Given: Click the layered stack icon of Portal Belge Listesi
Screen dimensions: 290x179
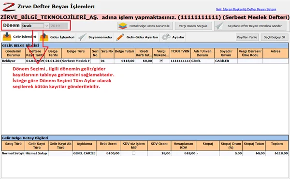Looking at the screenshot, I should click(123, 26).
